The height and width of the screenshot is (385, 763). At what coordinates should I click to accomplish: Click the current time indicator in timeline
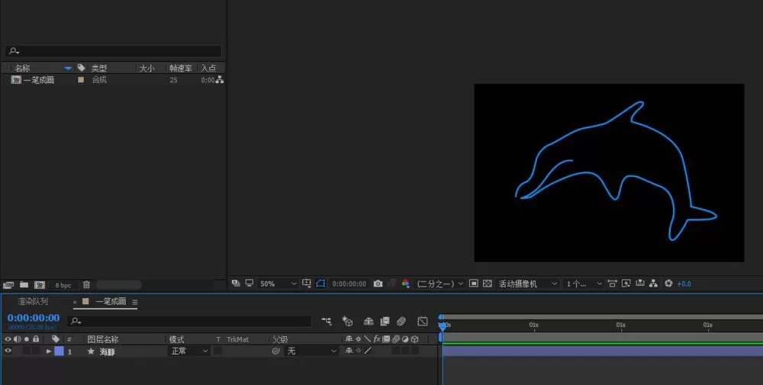[443, 326]
